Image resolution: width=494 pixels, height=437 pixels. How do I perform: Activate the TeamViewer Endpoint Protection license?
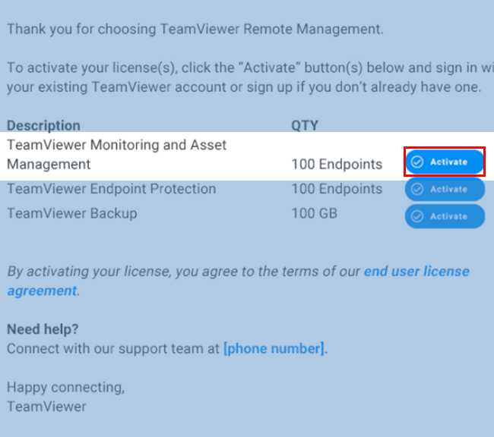pyautogui.click(x=445, y=189)
